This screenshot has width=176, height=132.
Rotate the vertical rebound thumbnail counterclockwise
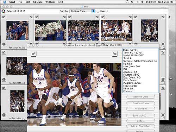[x=136, y=17]
